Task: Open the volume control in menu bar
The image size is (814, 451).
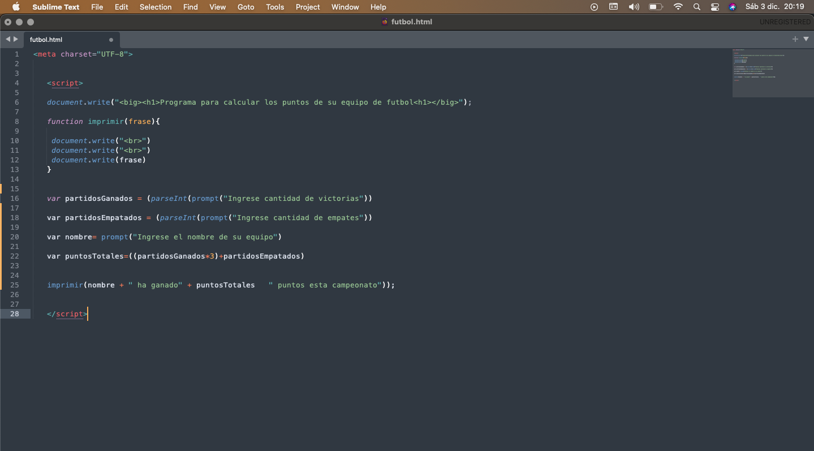Action: (x=634, y=7)
